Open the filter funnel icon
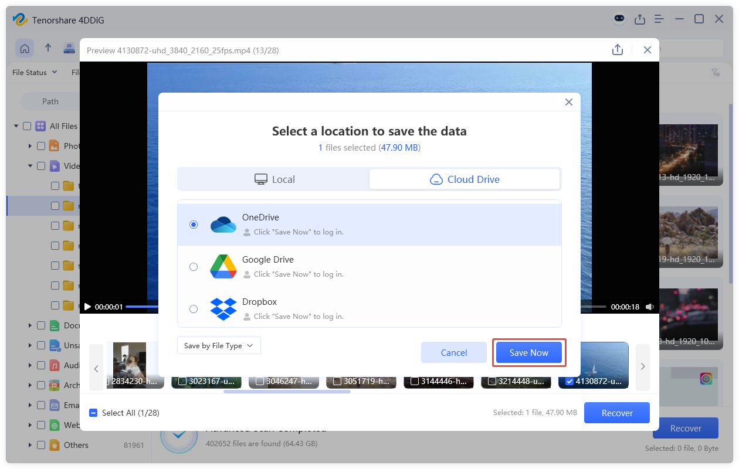This screenshot has width=739, height=469. [716, 72]
